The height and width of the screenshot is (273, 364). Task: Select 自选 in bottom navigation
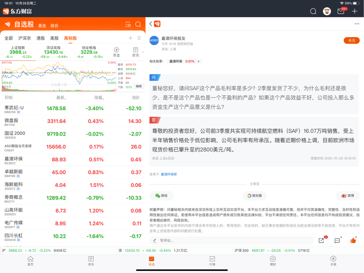pyautogui.click(x=152, y=261)
